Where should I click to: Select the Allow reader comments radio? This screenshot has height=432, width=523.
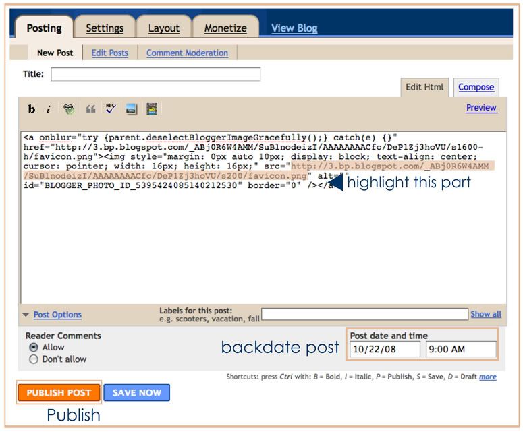click(33, 348)
